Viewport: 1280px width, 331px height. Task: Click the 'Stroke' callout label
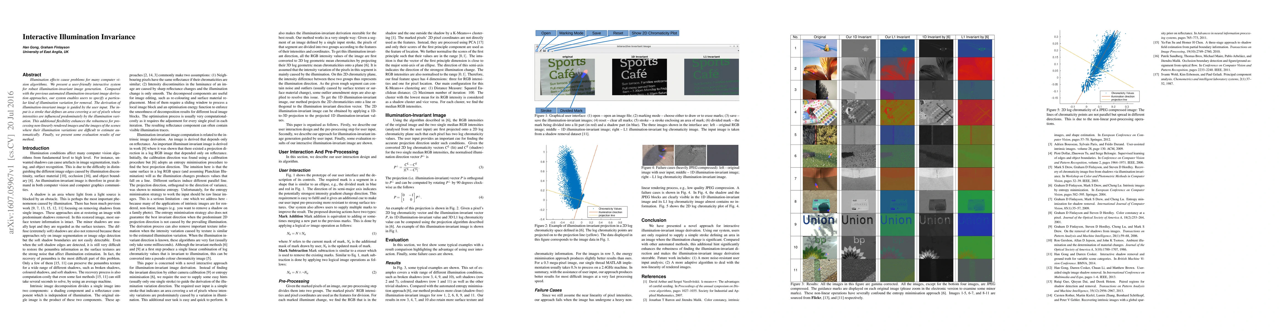(546, 111)
